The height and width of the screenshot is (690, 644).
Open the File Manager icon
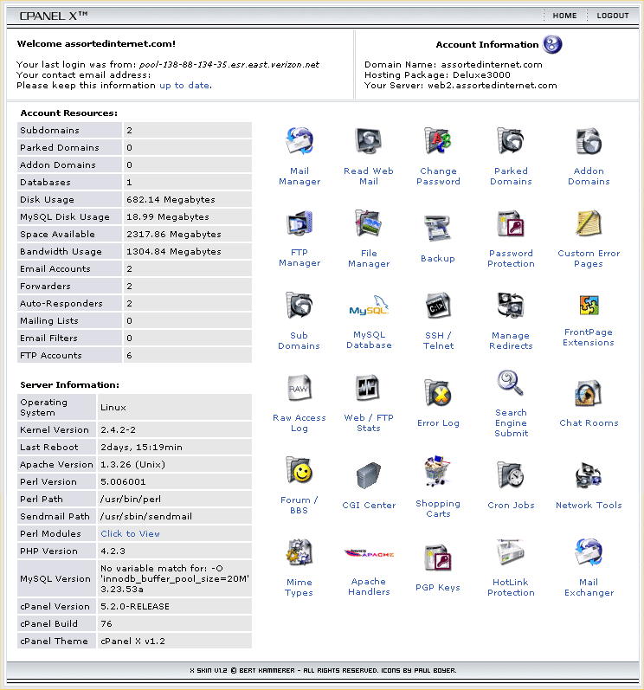point(369,223)
